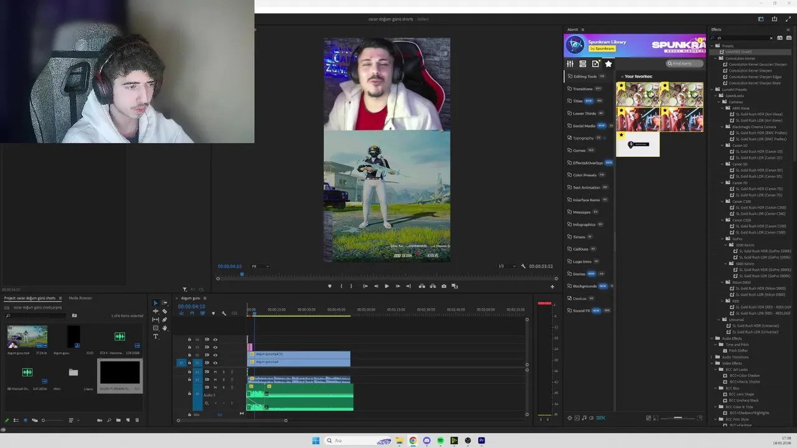797x448 pixels.
Task: Click the AtomX Find Items search field
Action: pos(684,63)
